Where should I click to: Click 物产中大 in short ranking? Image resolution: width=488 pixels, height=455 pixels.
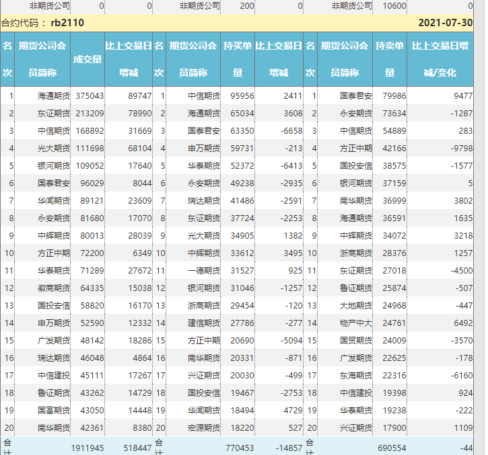[x=356, y=323]
